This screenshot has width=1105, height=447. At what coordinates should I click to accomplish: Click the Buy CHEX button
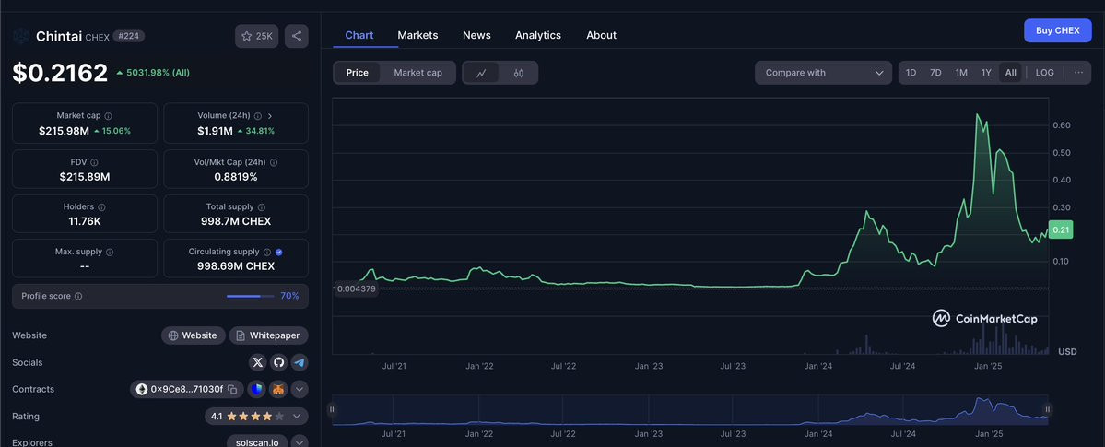coord(1058,30)
